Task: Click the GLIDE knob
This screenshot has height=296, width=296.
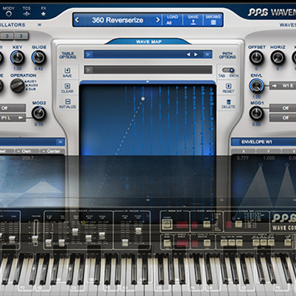Action: pyautogui.click(x=38, y=57)
